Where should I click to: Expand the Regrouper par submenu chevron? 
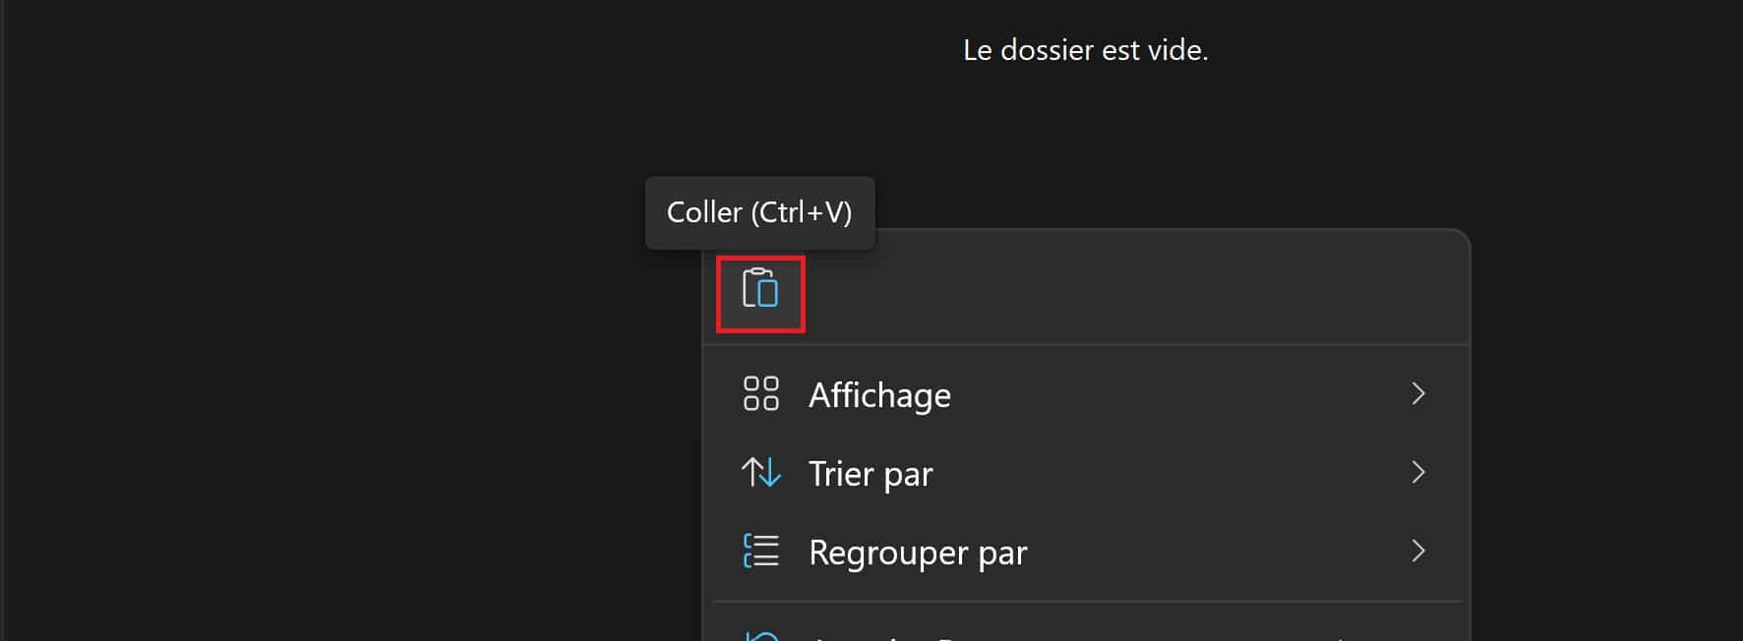[1418, 552]
